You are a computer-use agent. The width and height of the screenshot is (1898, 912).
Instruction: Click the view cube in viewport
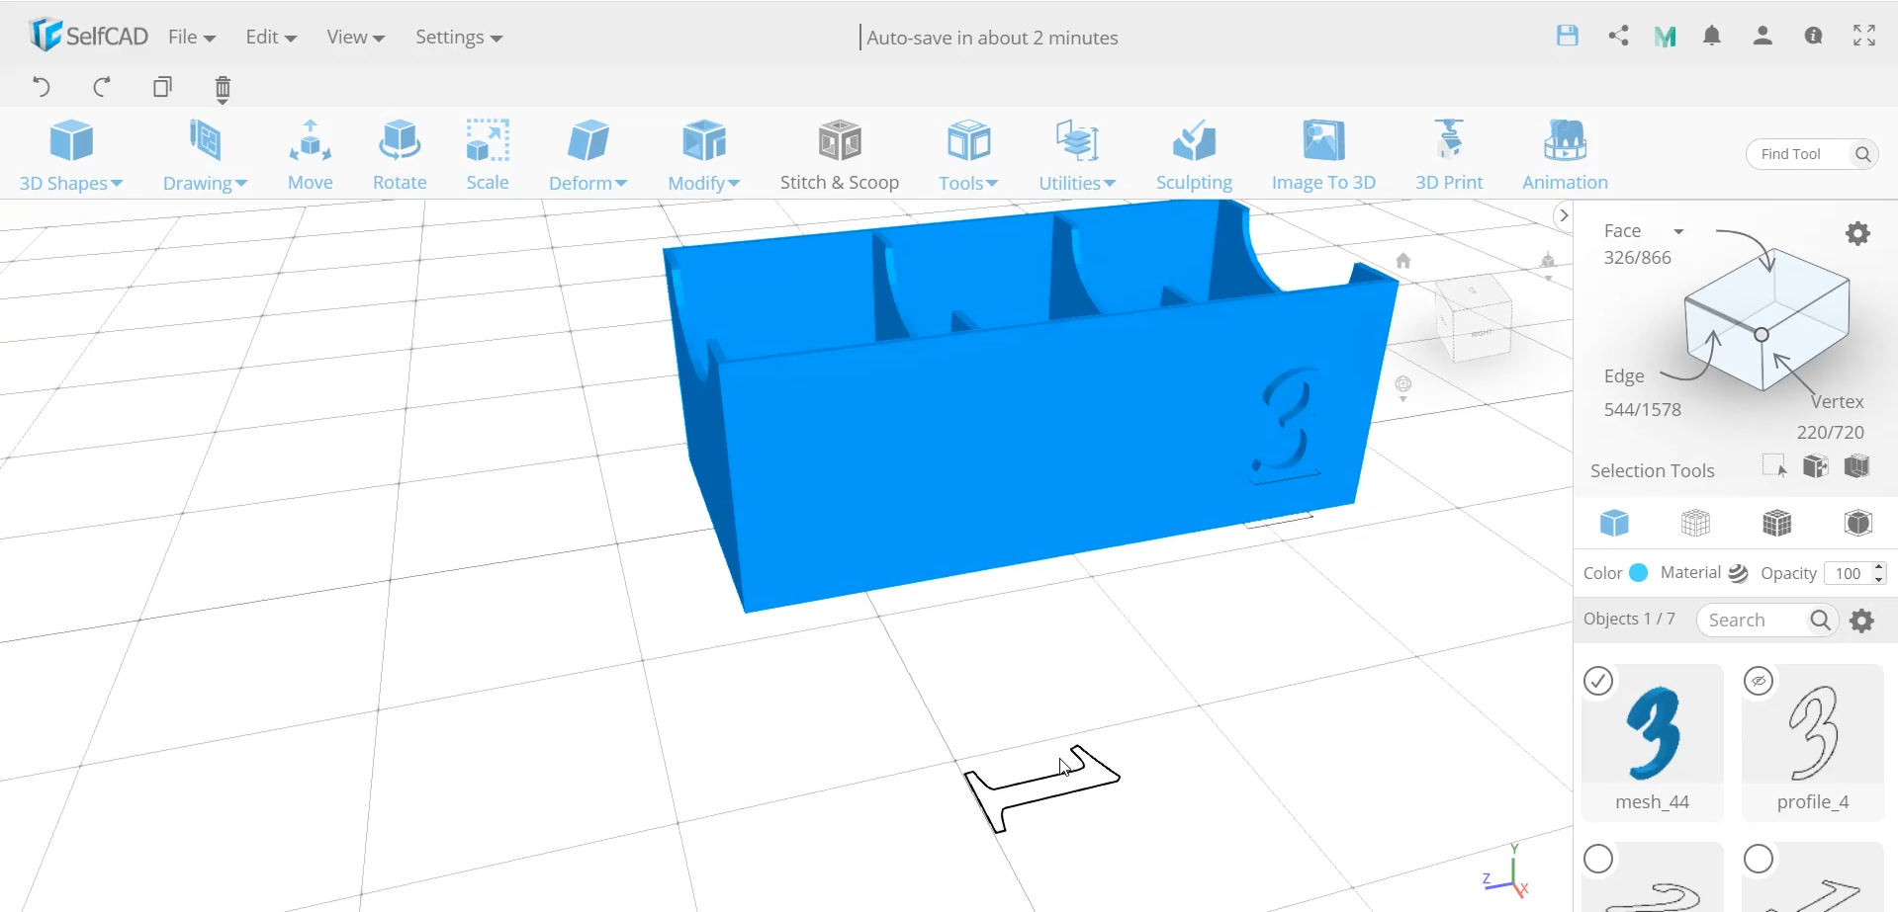pyautogui.click(x=1474, y=318)
